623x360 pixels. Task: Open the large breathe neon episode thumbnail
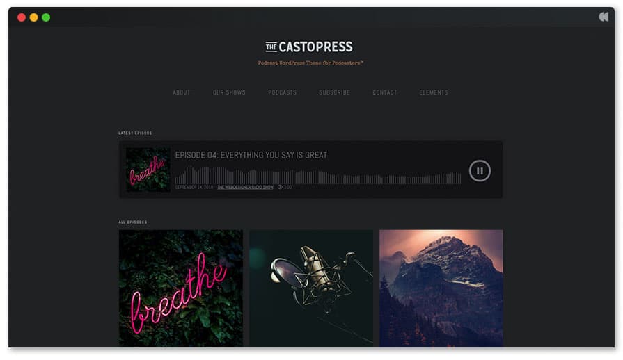click(181, 288)
